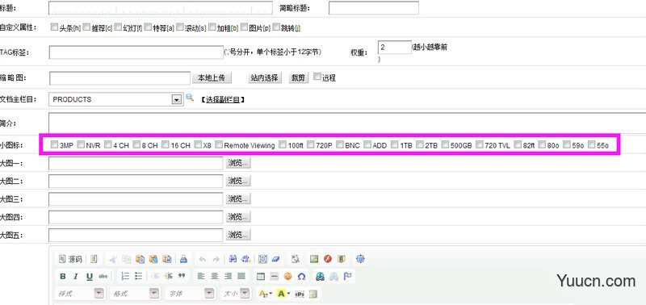Click the Remove Format eraser icon
646x305 pixels.
click(x=276, y=259)
